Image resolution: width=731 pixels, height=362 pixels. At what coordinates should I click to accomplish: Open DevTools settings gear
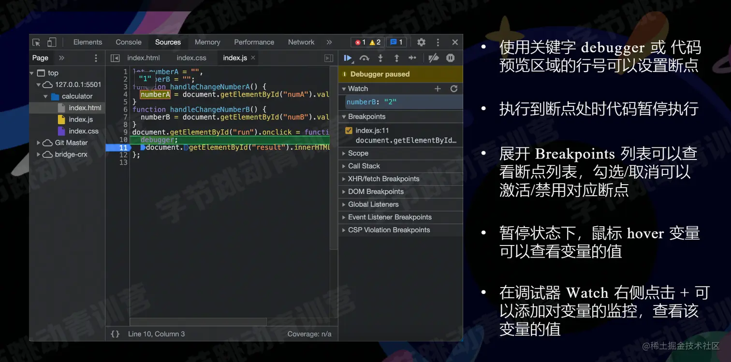[421, 43]
